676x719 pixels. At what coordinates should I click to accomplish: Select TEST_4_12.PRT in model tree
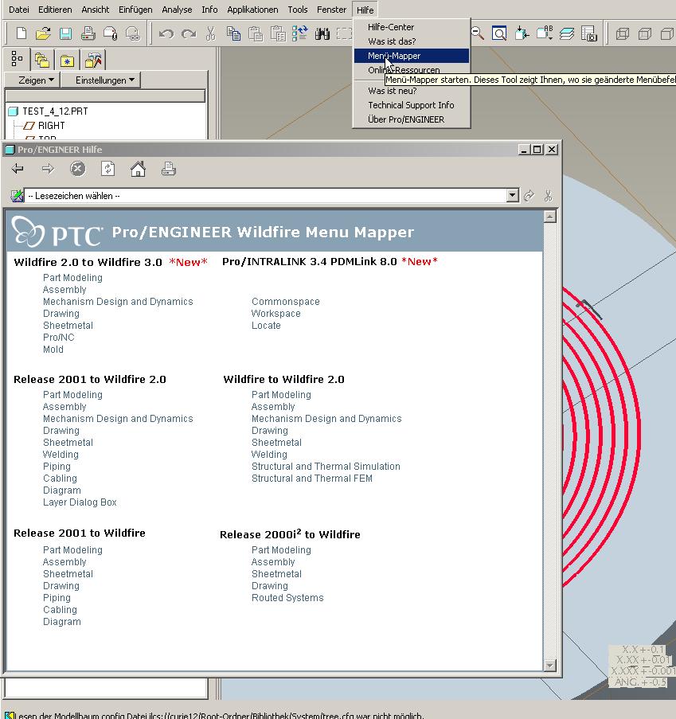(55, 111)
